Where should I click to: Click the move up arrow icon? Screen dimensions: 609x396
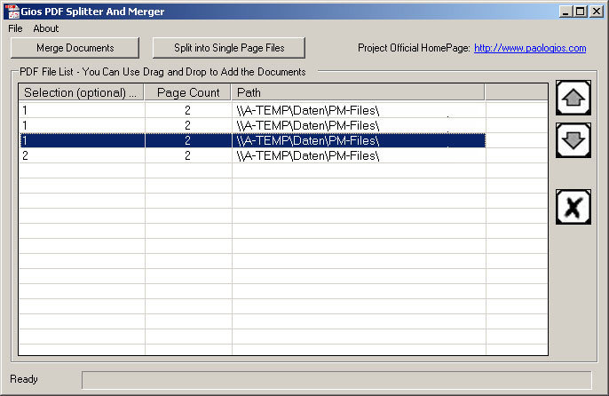[x=573, y=98]
